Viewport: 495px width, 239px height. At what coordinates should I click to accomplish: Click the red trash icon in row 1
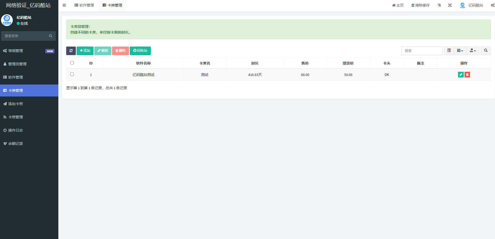click(x=467, y=75)
